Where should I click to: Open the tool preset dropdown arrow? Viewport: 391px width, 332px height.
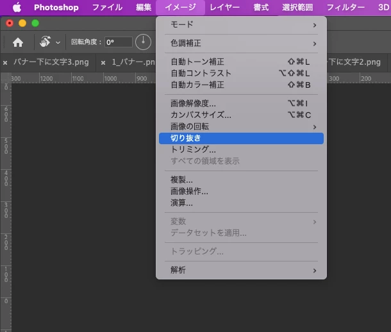pyautogui.click(x=58, y=42)
